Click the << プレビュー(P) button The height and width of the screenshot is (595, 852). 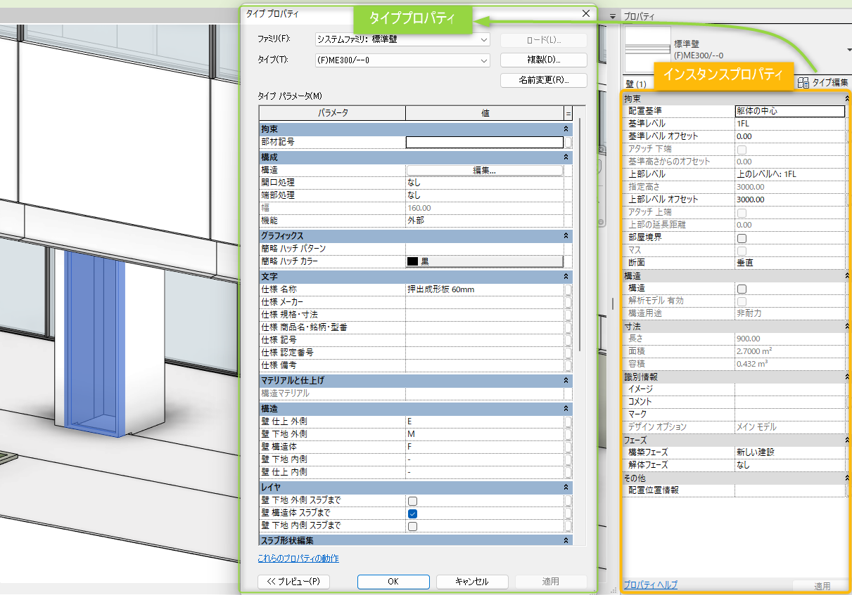[x=293, y=582]
